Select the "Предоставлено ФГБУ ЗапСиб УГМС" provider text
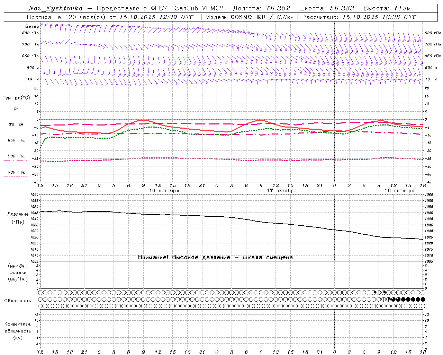Image resolution: width=443 pixels, height=355 pixels. coord(160,8)
